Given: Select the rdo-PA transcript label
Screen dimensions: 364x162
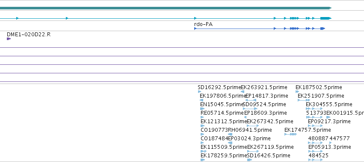Looking at the screenshot, I should coord(203,24).
